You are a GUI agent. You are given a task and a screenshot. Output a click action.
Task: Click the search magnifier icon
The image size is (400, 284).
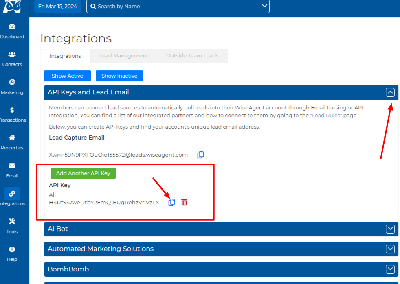point(93,7)
